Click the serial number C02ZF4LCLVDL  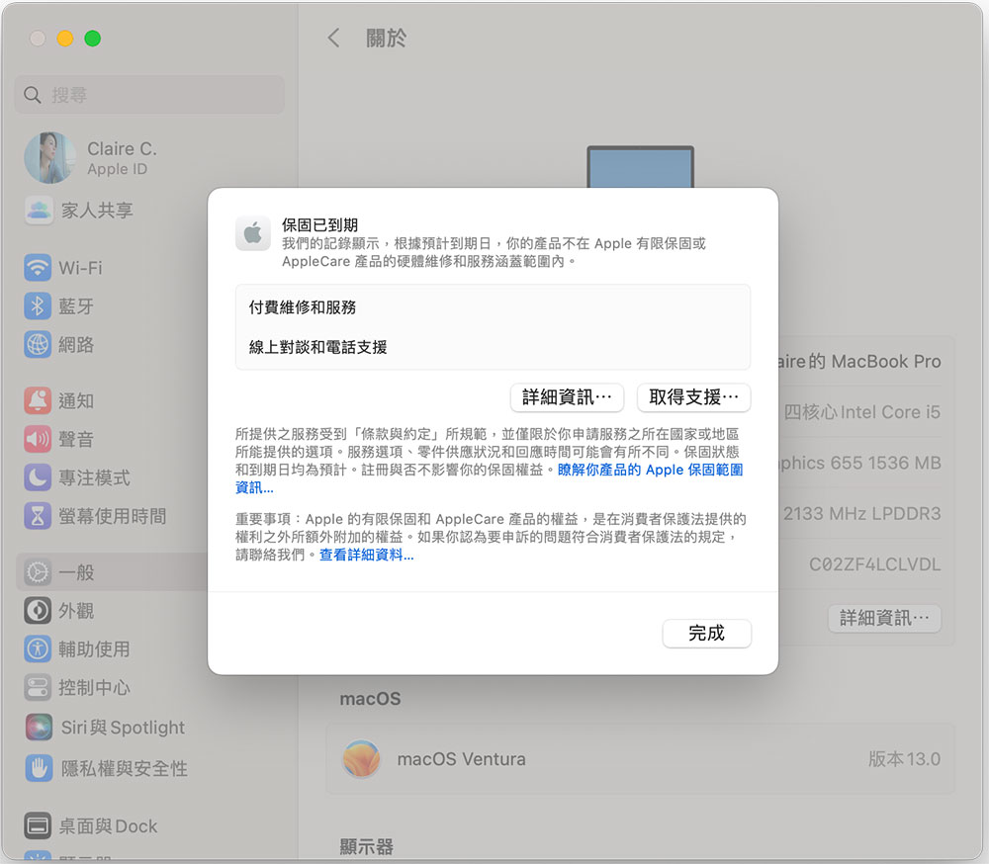click(875, 564)
